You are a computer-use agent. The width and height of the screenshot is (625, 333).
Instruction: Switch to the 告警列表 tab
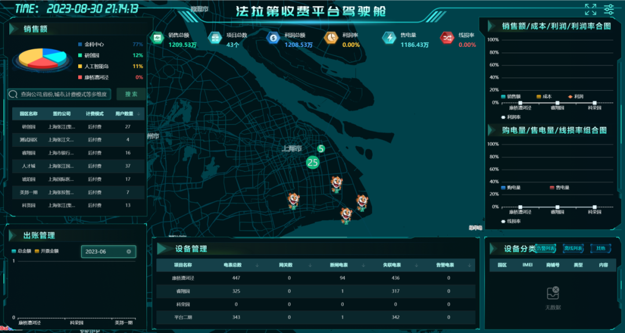546,249
